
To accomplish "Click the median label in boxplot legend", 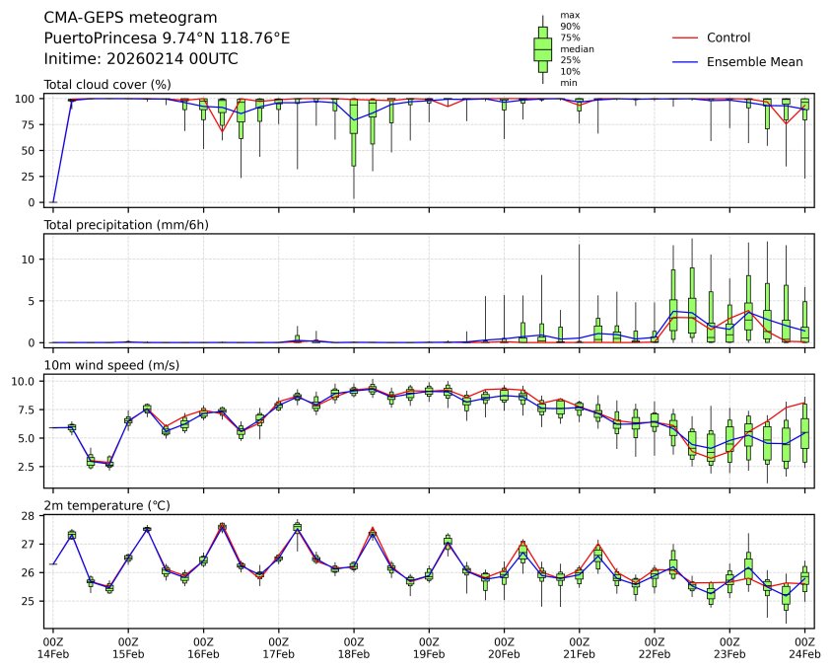I will click(577, 48).
